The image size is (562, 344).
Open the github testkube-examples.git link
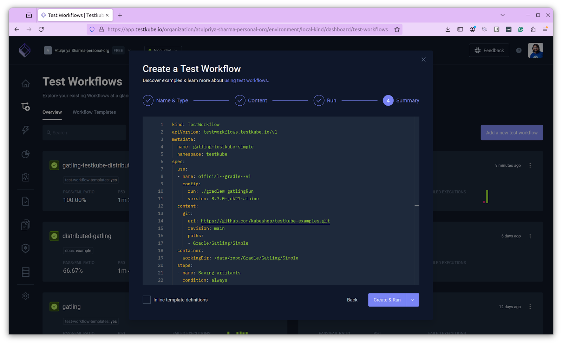tap(265, 221)
